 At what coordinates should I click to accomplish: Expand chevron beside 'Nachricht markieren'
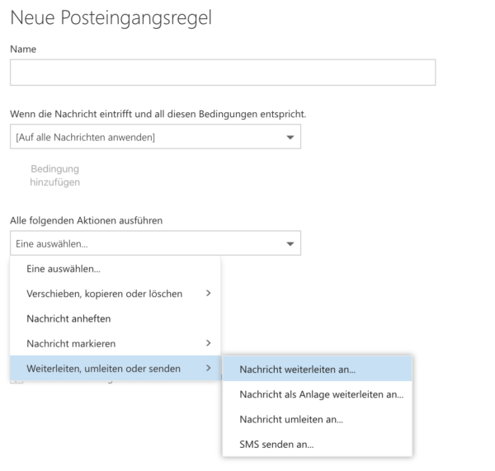[x=208, y=342]
